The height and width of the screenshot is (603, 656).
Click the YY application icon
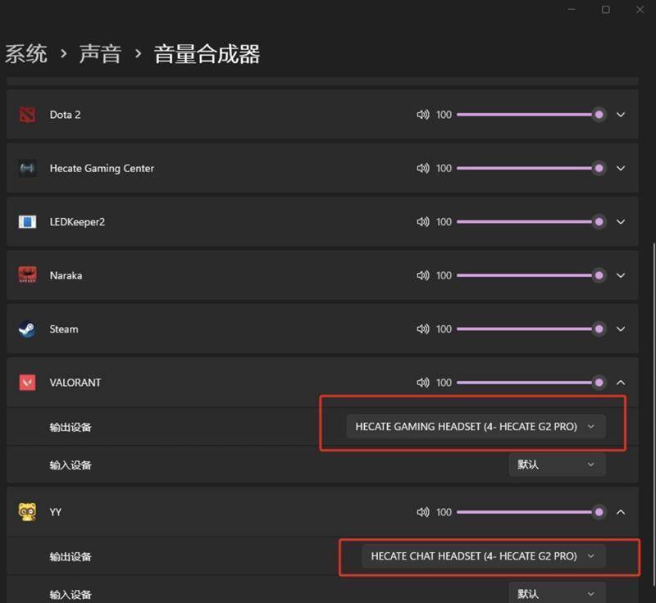(x=27, y=511)
